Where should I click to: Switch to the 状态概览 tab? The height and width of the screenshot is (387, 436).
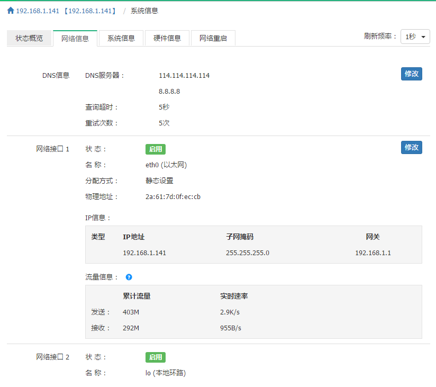click(x=29, y=38)
